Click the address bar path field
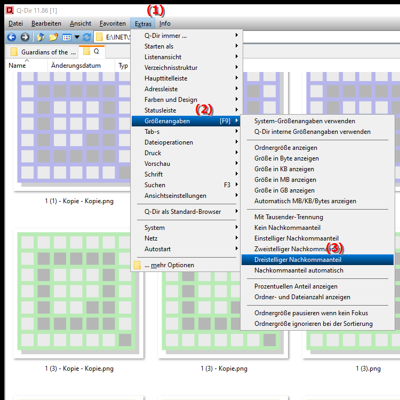 pyautogui.click(x=117, y=37)
